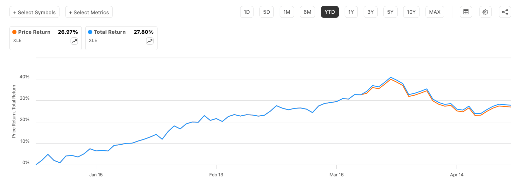Viewport: 520px width, 189px height.
Task: Click the blue Total Return dot
Action: click(90, 32)
